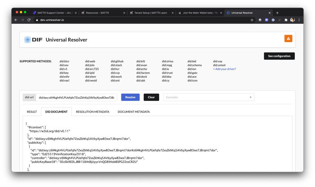Click the did:btcr method
Viewport: 315px width, 187px height.
pos(64,61)
